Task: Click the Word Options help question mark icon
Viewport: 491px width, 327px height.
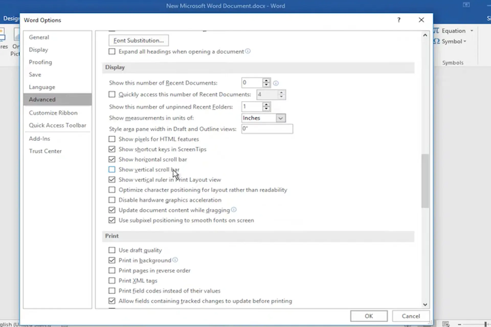Action: click(x=399, y=20)
